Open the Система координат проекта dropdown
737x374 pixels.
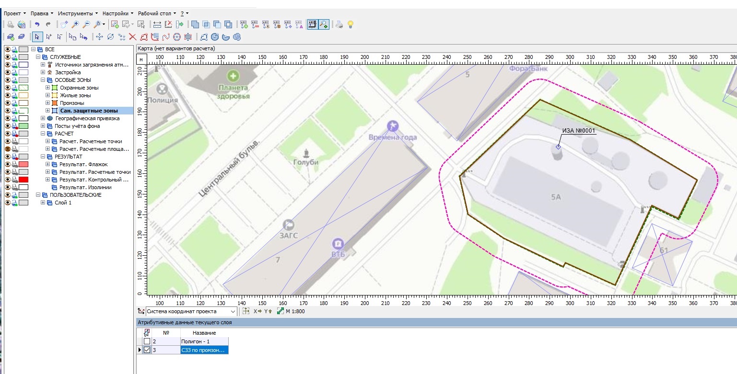tap(234, 311)
